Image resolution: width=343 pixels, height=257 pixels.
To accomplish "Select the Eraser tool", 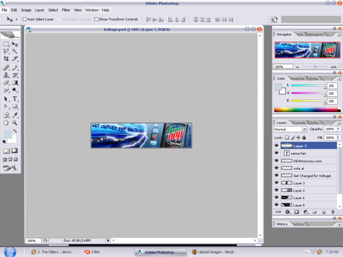I will click(6, 83).
